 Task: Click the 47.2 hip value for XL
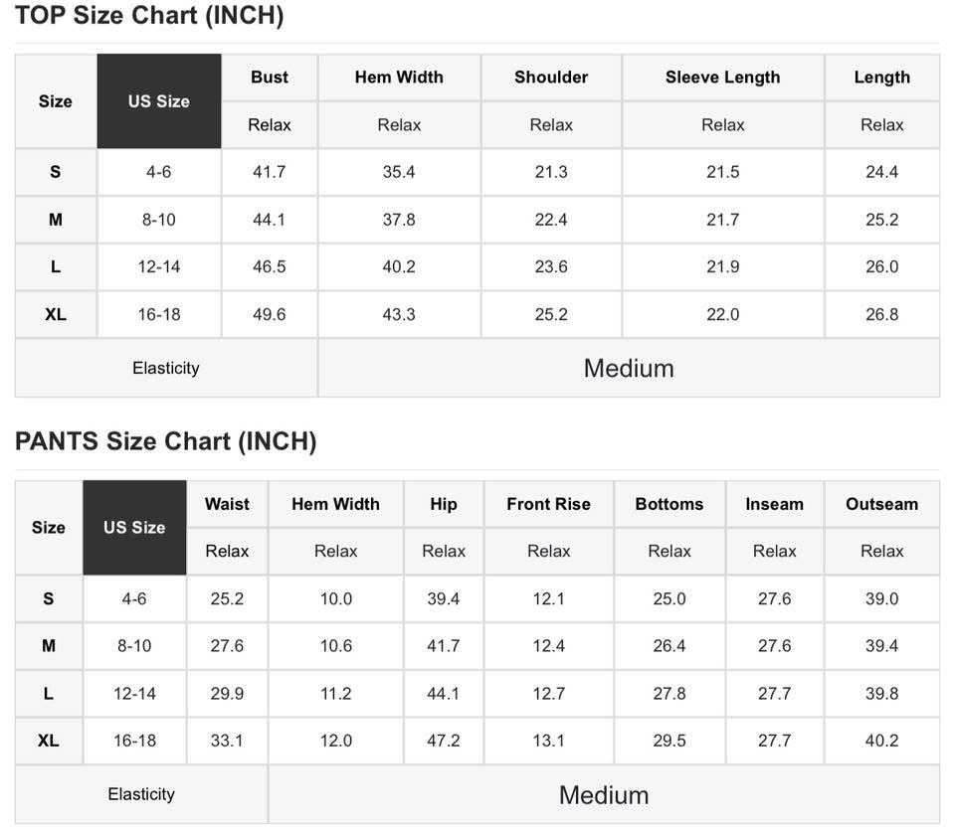pos(444,741)
